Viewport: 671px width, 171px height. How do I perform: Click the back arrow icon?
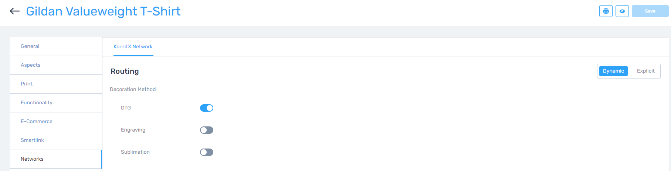coord(15,11)
